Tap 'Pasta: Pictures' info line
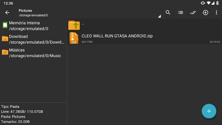Screen dimensions: 222x125 (13, 117)
